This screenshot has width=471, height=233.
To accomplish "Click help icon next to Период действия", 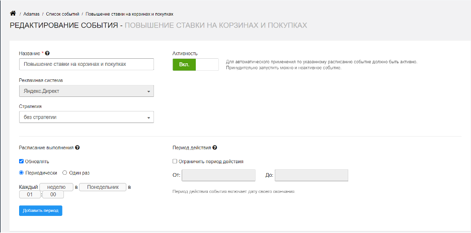I will pos(215,148).
